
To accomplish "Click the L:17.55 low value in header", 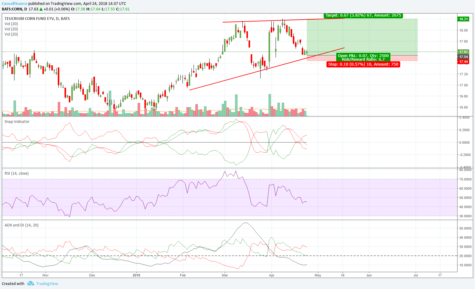I will pyautogui.click(x=108, y=9).
